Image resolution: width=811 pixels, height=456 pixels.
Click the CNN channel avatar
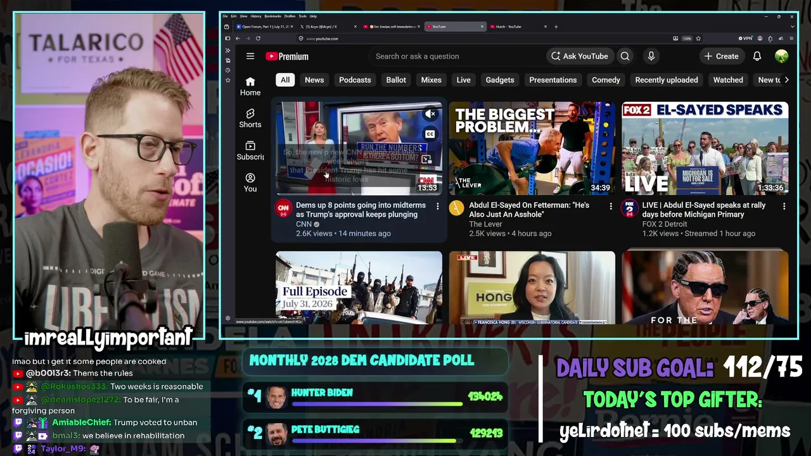283,208
